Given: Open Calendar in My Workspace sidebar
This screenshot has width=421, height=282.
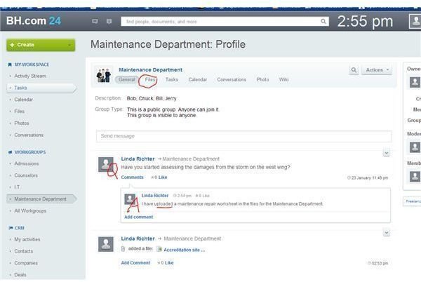Looking at the screenshot, I should tap(24, 100).
